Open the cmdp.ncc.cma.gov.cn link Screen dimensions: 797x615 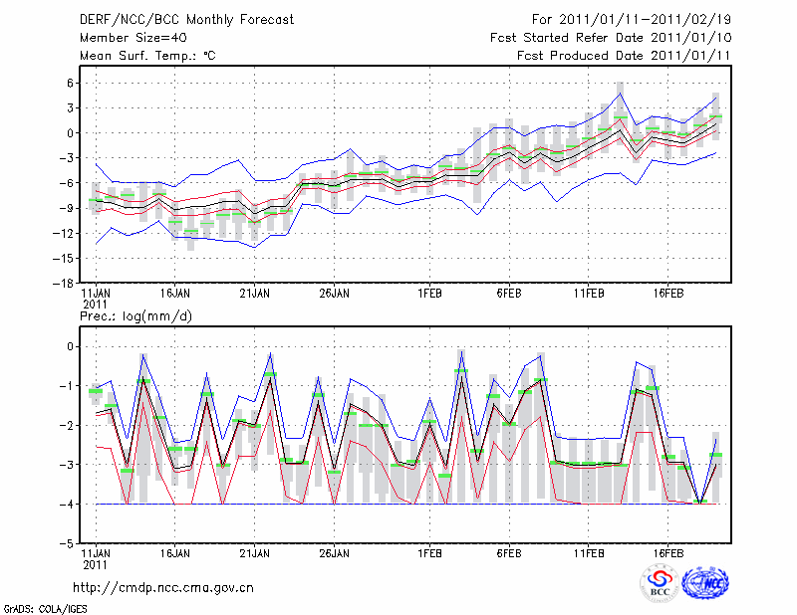point(165,587)
